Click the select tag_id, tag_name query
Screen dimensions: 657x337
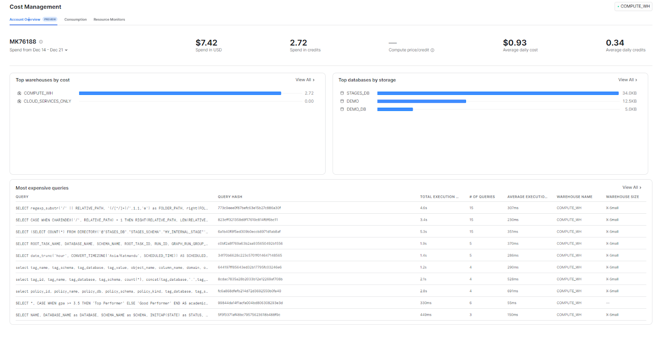pyautogui.click(x=112, y=279)
